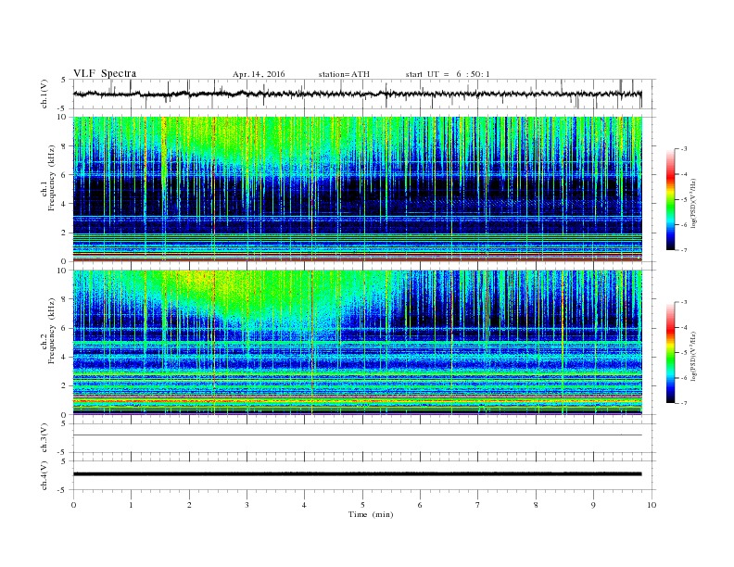Click the "4" tick on the Time axis

pyautogui.click(x=304, y=505)
